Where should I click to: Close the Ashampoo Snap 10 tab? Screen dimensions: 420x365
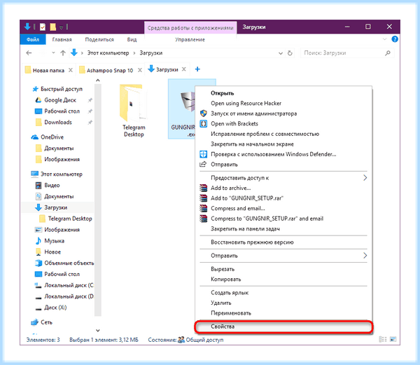(x=140, y=70)
